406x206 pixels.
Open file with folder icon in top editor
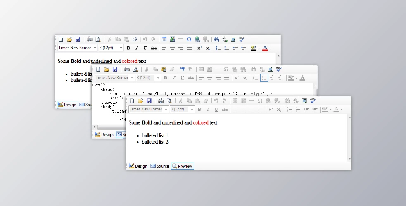coord(69,39)
